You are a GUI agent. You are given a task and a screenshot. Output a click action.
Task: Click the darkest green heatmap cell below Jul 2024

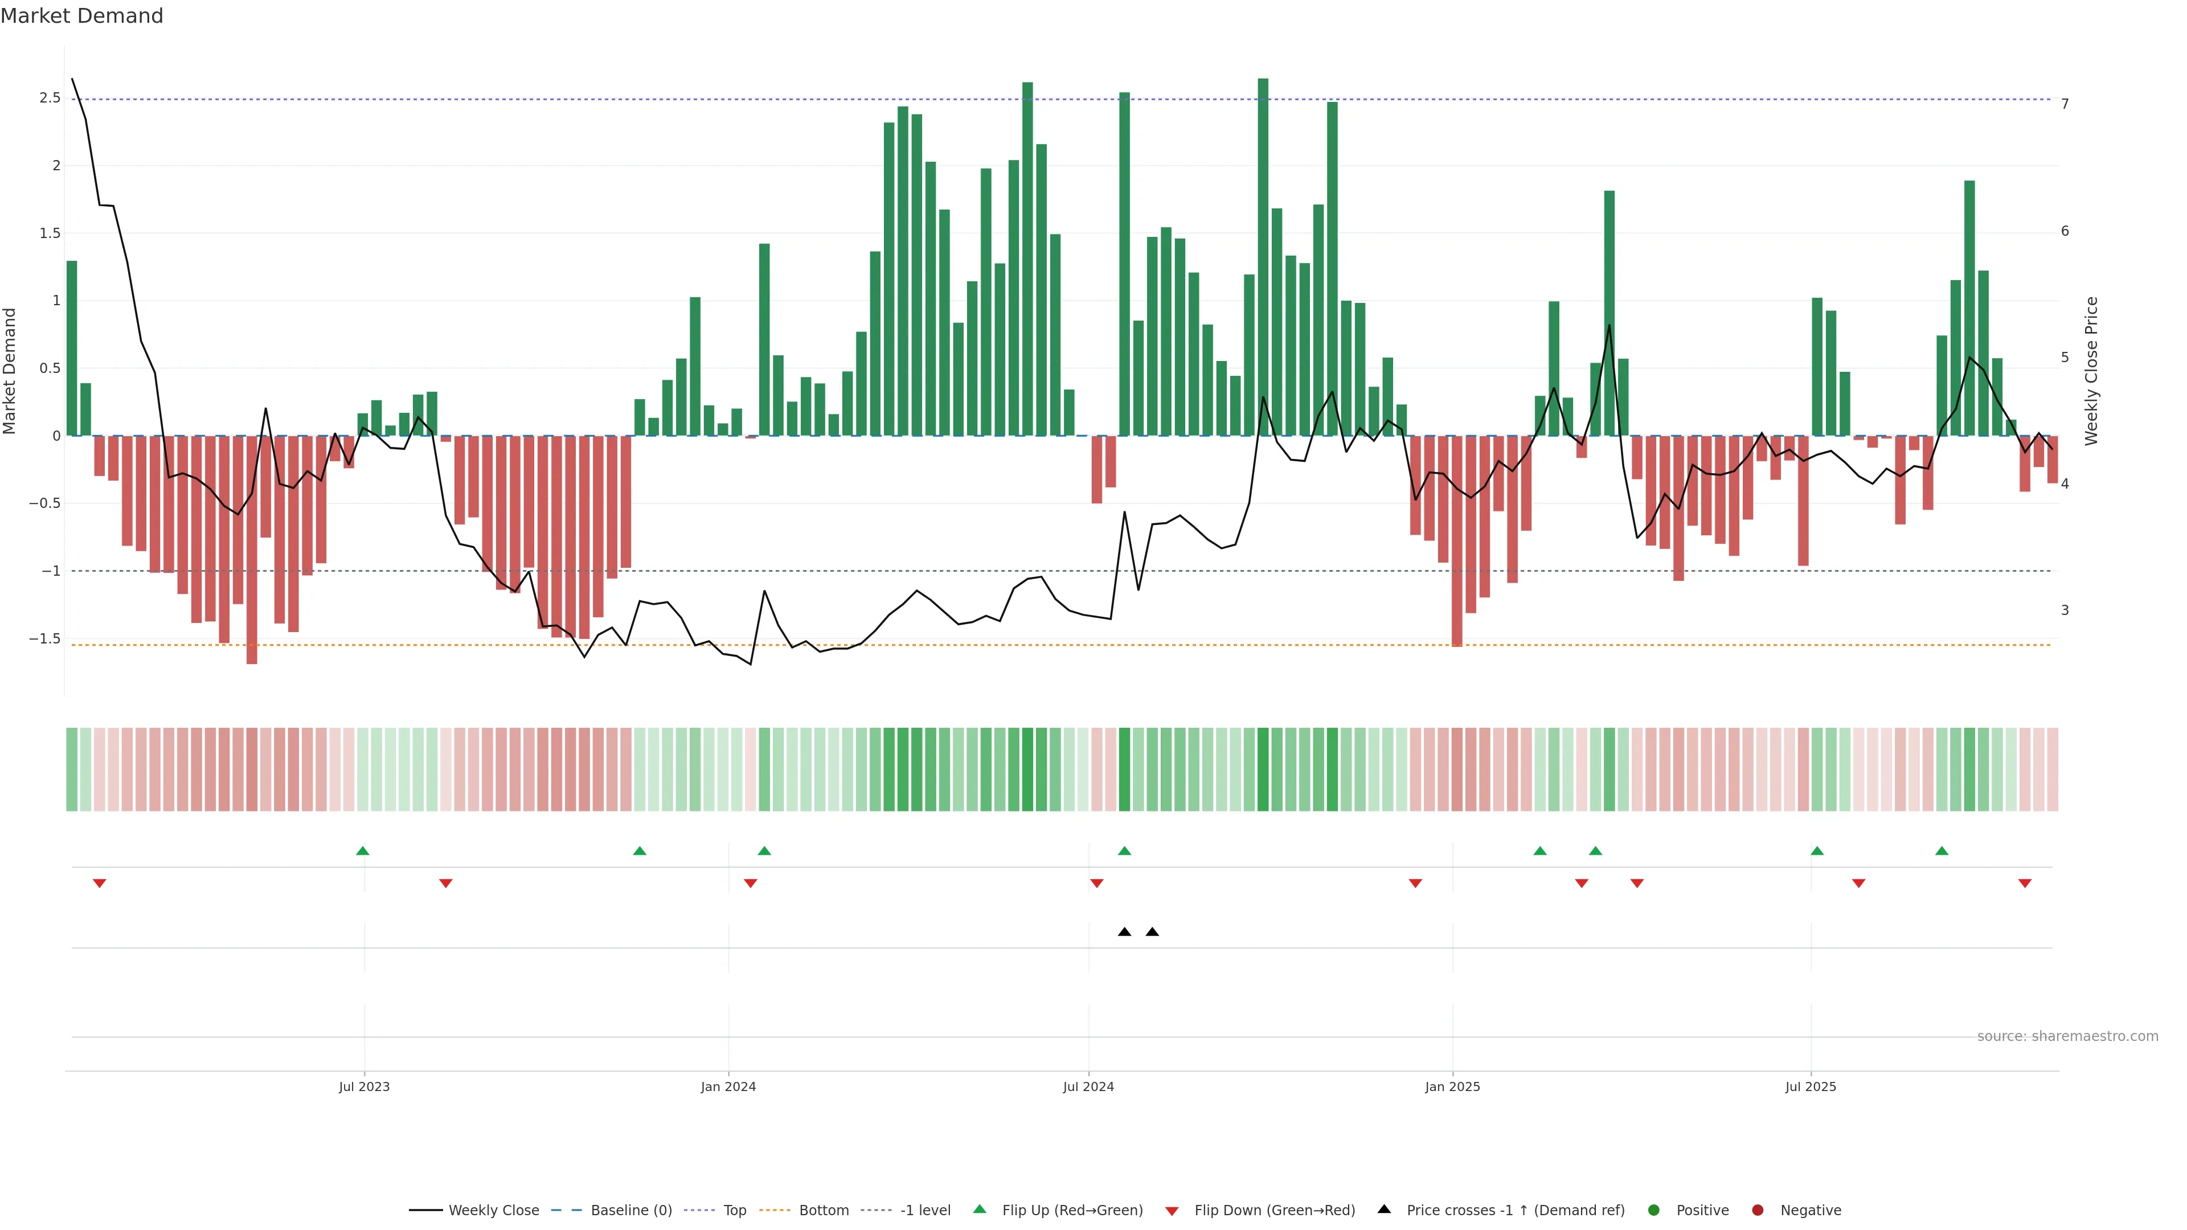click(1124, 769)
